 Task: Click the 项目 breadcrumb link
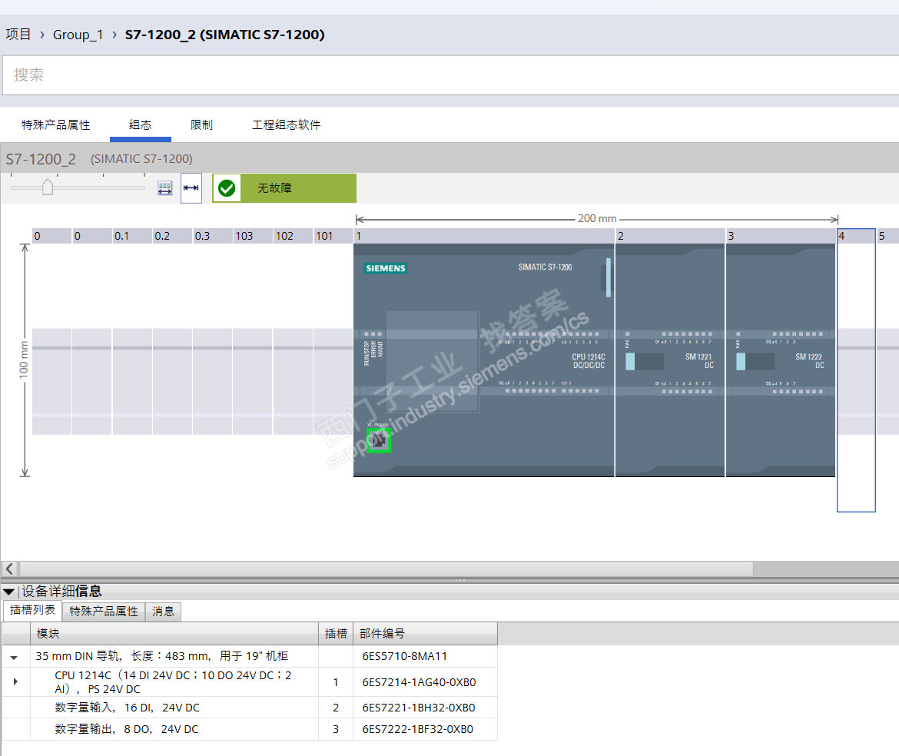coord(18,35)
